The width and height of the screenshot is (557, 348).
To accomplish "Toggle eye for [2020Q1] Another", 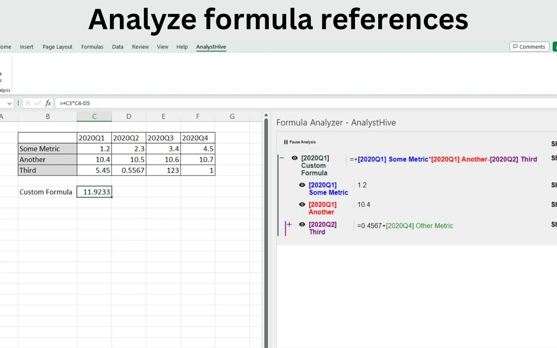I will coord(302,205).
